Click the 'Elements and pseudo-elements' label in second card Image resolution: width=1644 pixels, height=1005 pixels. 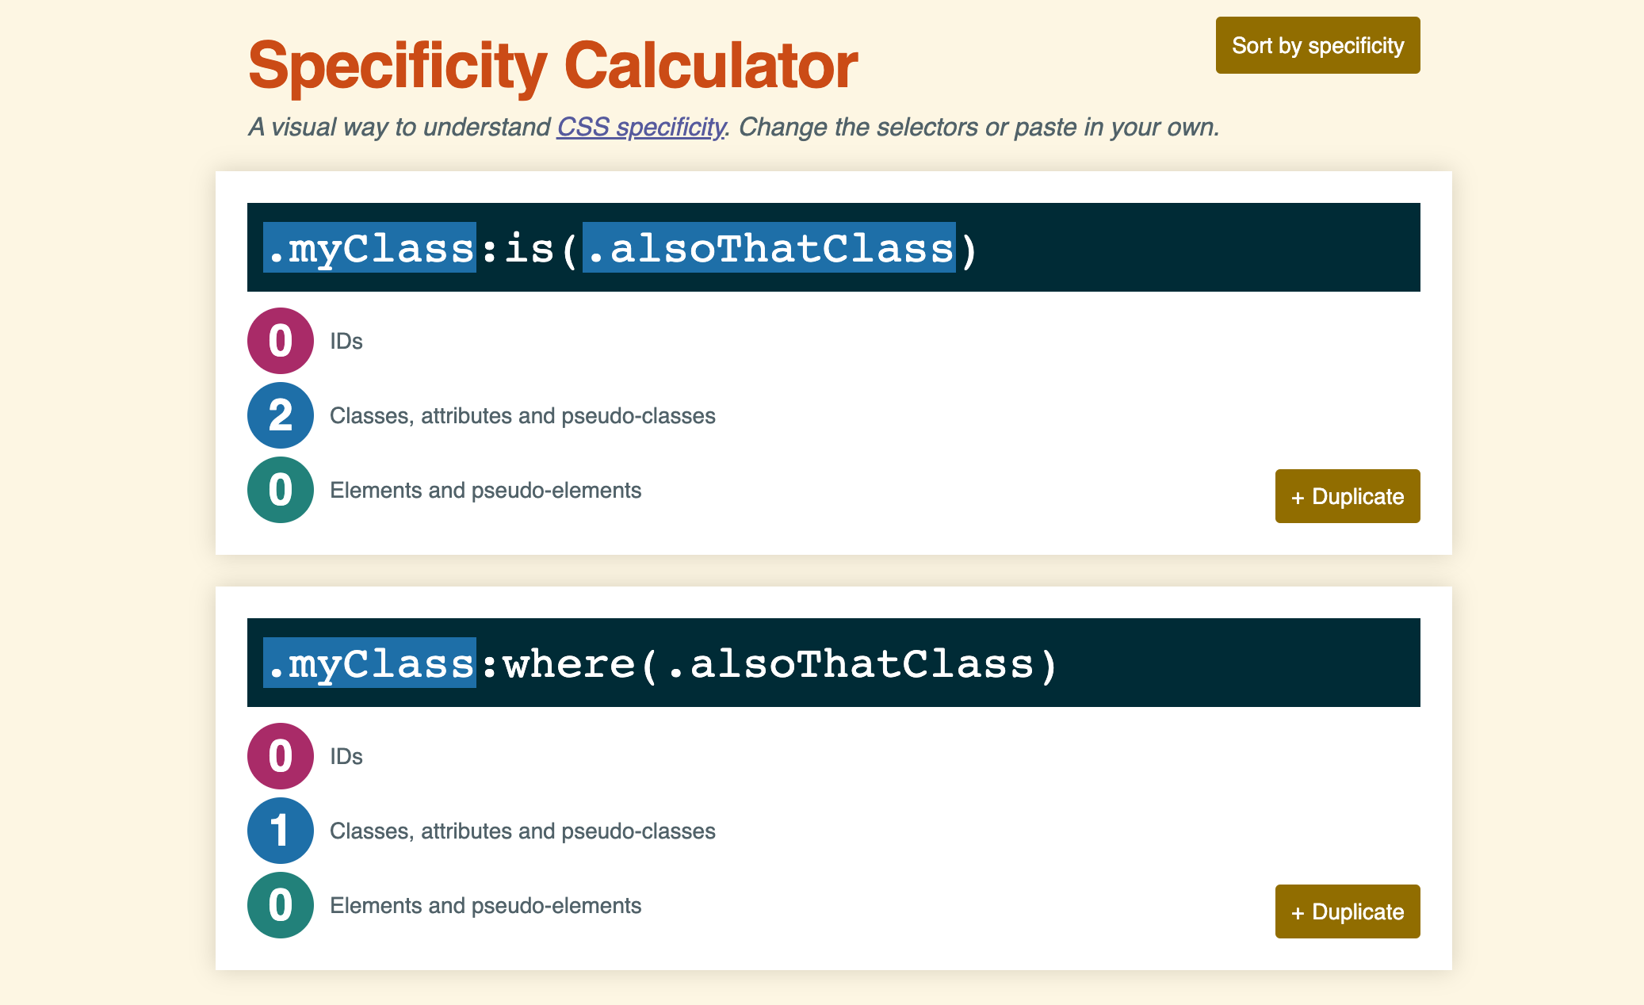(485, 905)
